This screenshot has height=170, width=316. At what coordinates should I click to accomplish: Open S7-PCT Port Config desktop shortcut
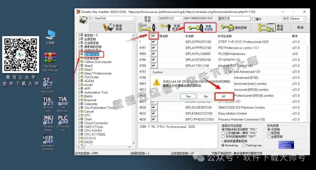[48, 85]
